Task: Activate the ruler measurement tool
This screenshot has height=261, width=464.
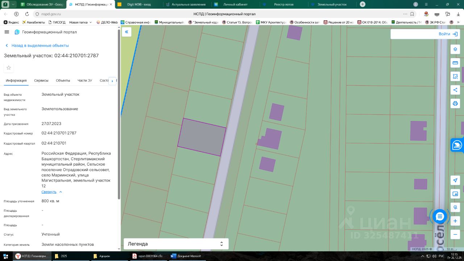Action: pos(455,63)
